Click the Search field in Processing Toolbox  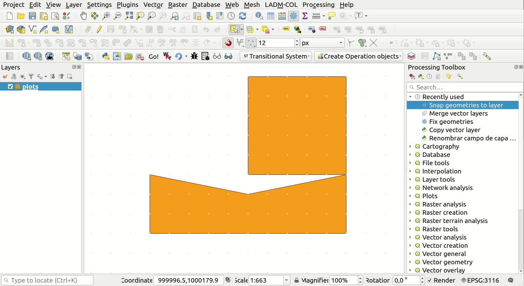(465, 87)
